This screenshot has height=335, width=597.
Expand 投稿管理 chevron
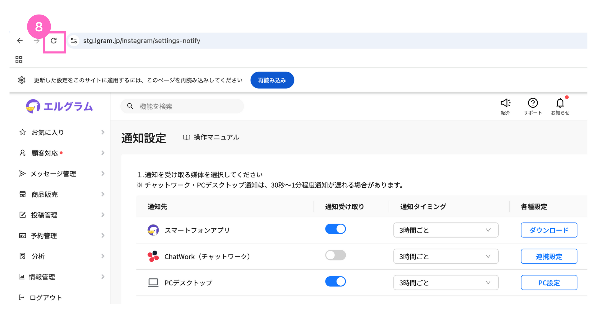[x=103, y=215]
